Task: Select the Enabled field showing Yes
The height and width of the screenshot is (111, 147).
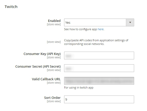Action: (99, 22)
